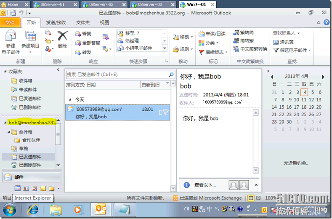Image resolution: width=332 pixels, height=219 pixels.
Task: Click the Send/Receive quick access toolbar icon
Action: (x=13, y=13)
